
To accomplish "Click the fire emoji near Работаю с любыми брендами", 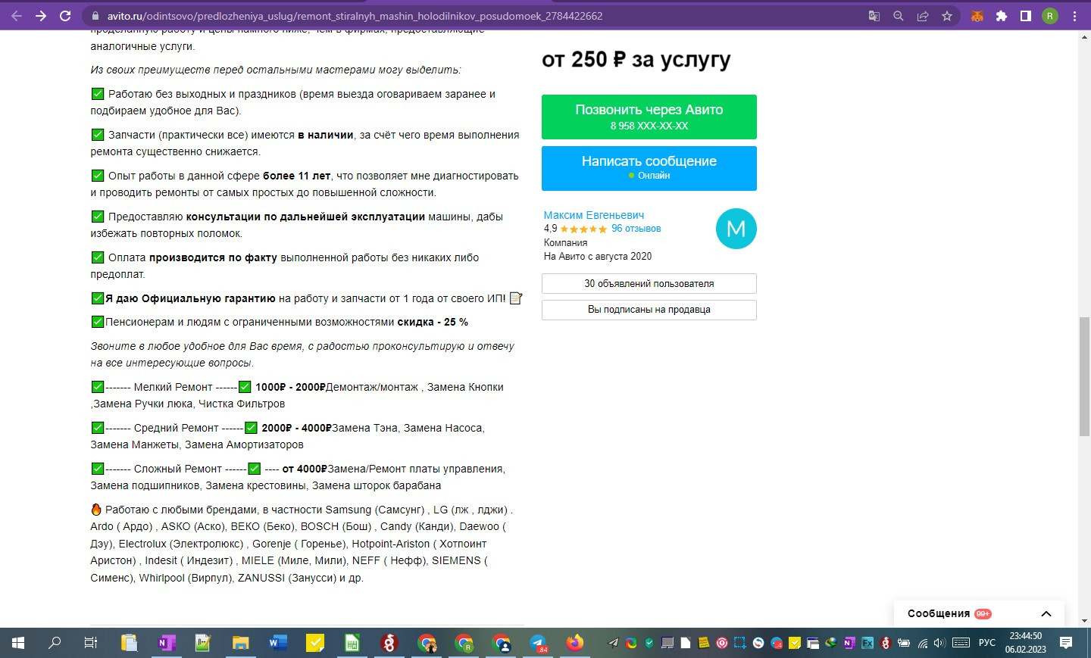I will click(x=96, y=510).
